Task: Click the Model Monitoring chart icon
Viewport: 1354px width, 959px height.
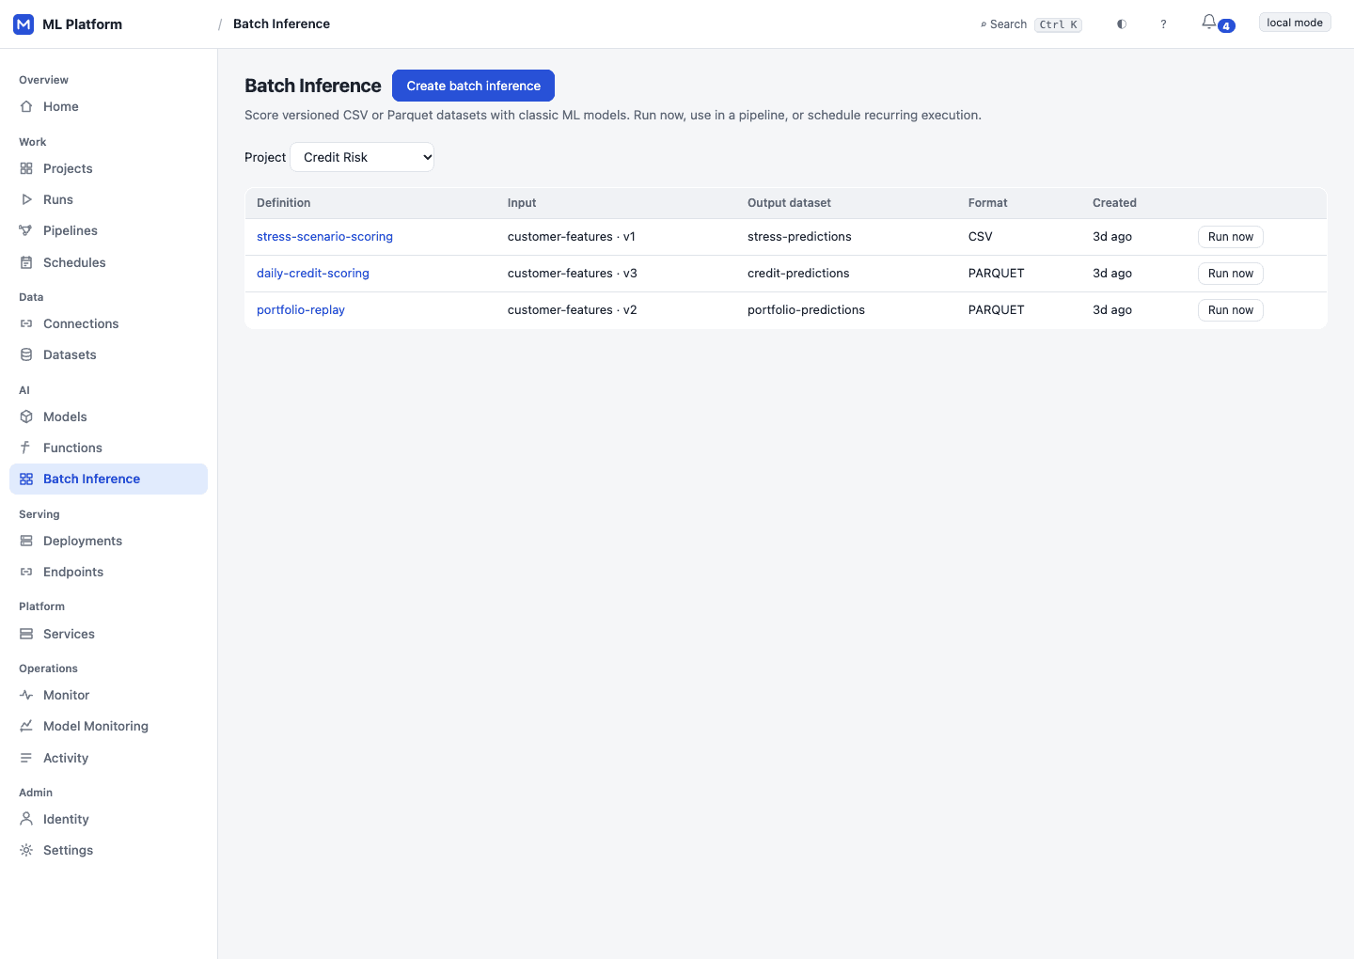Action: click(26, 726)
